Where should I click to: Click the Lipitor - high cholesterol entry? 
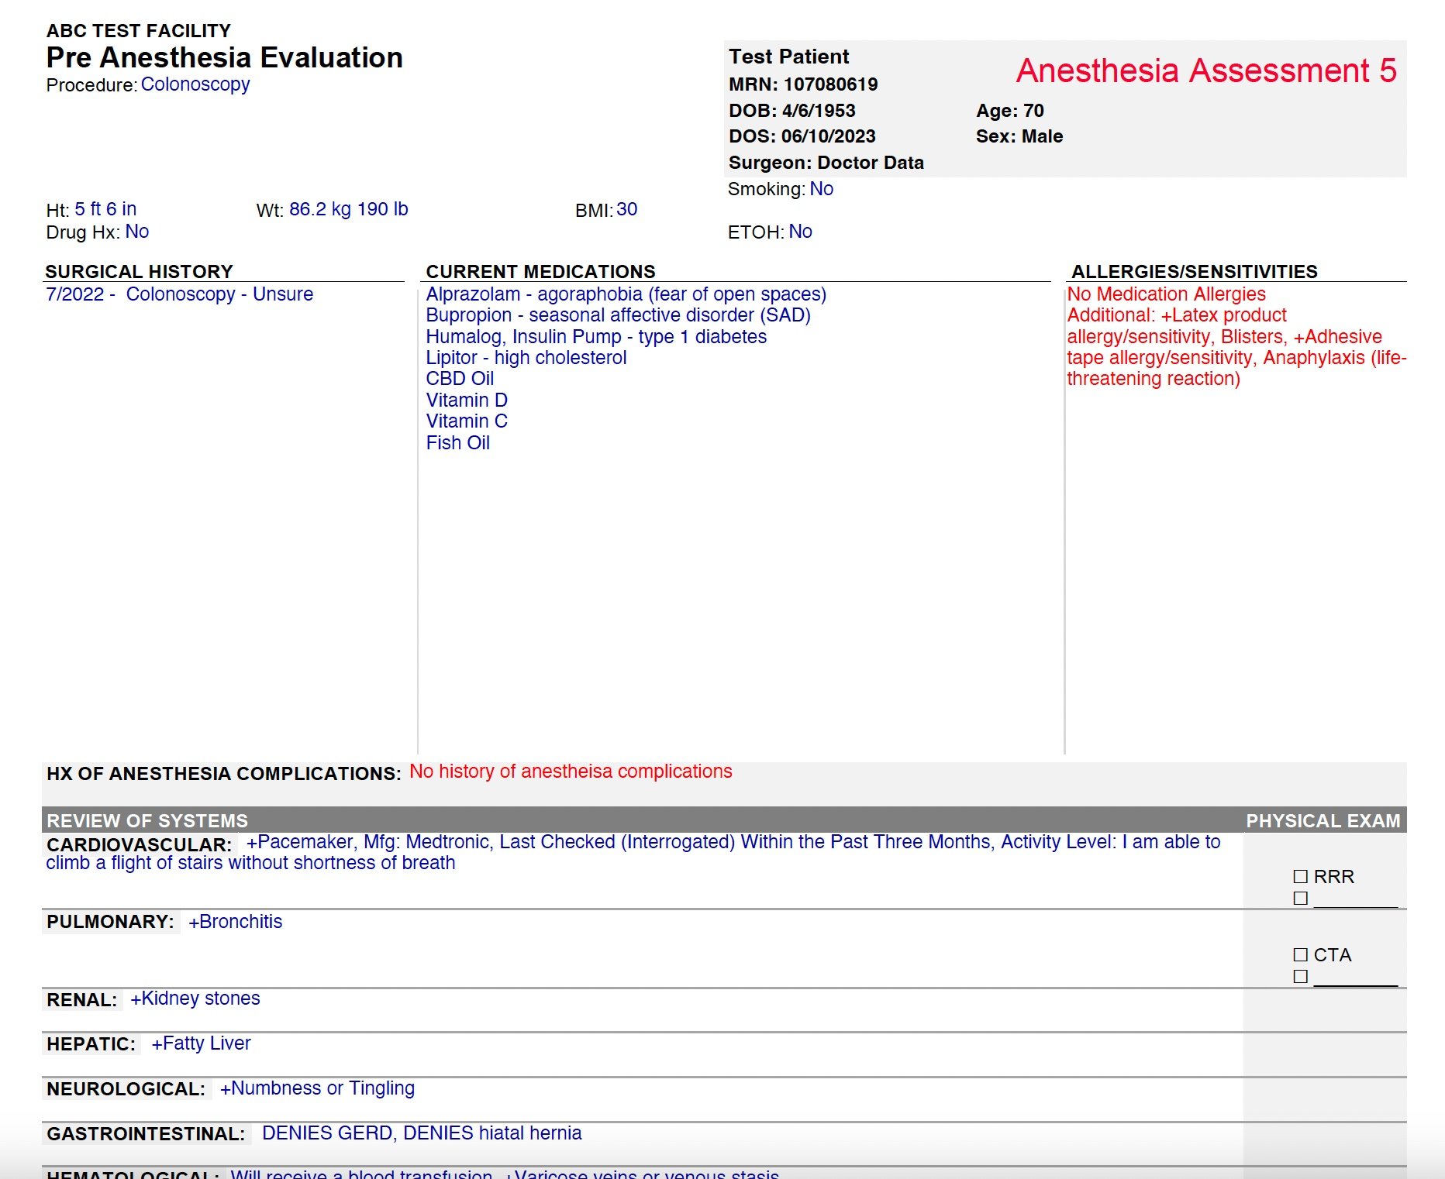pos(526,358)
